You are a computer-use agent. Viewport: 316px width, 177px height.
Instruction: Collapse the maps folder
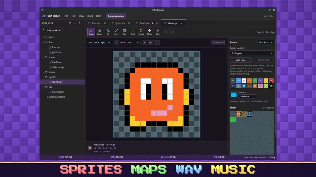click(x=43, y=57)
